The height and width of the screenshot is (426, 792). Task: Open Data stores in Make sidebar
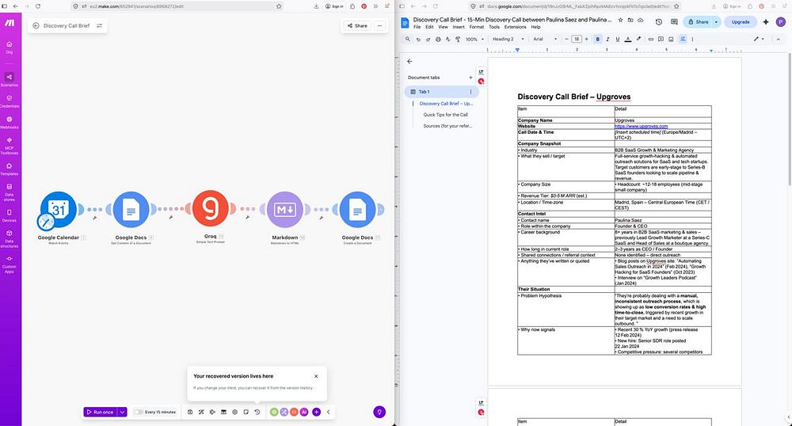click(9, 192)
